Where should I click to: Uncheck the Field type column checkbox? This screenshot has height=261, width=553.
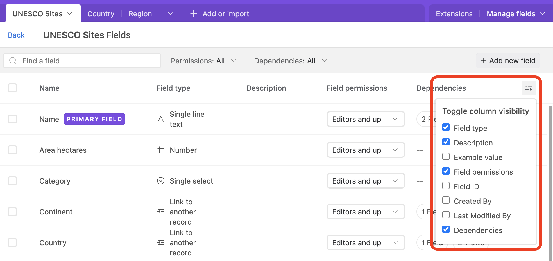click(x=446, y=127)
